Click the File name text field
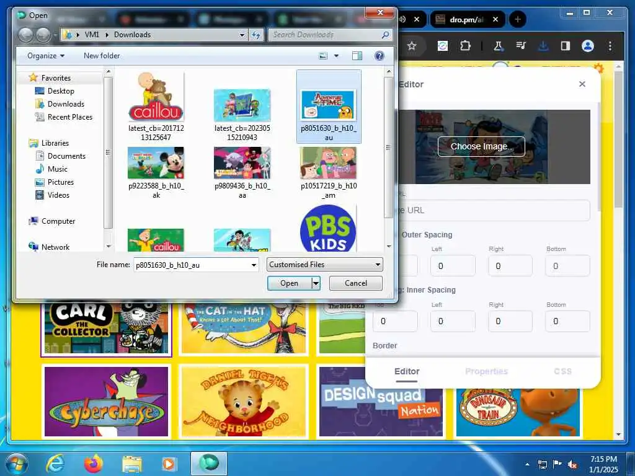The image size is (635, 476). pos(192,265)
